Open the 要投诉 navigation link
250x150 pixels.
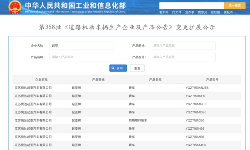(x=228, y=12)
